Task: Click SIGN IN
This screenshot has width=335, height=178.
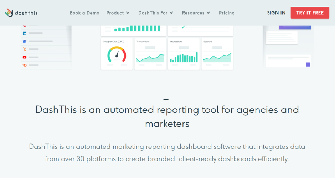Action: 276,13
